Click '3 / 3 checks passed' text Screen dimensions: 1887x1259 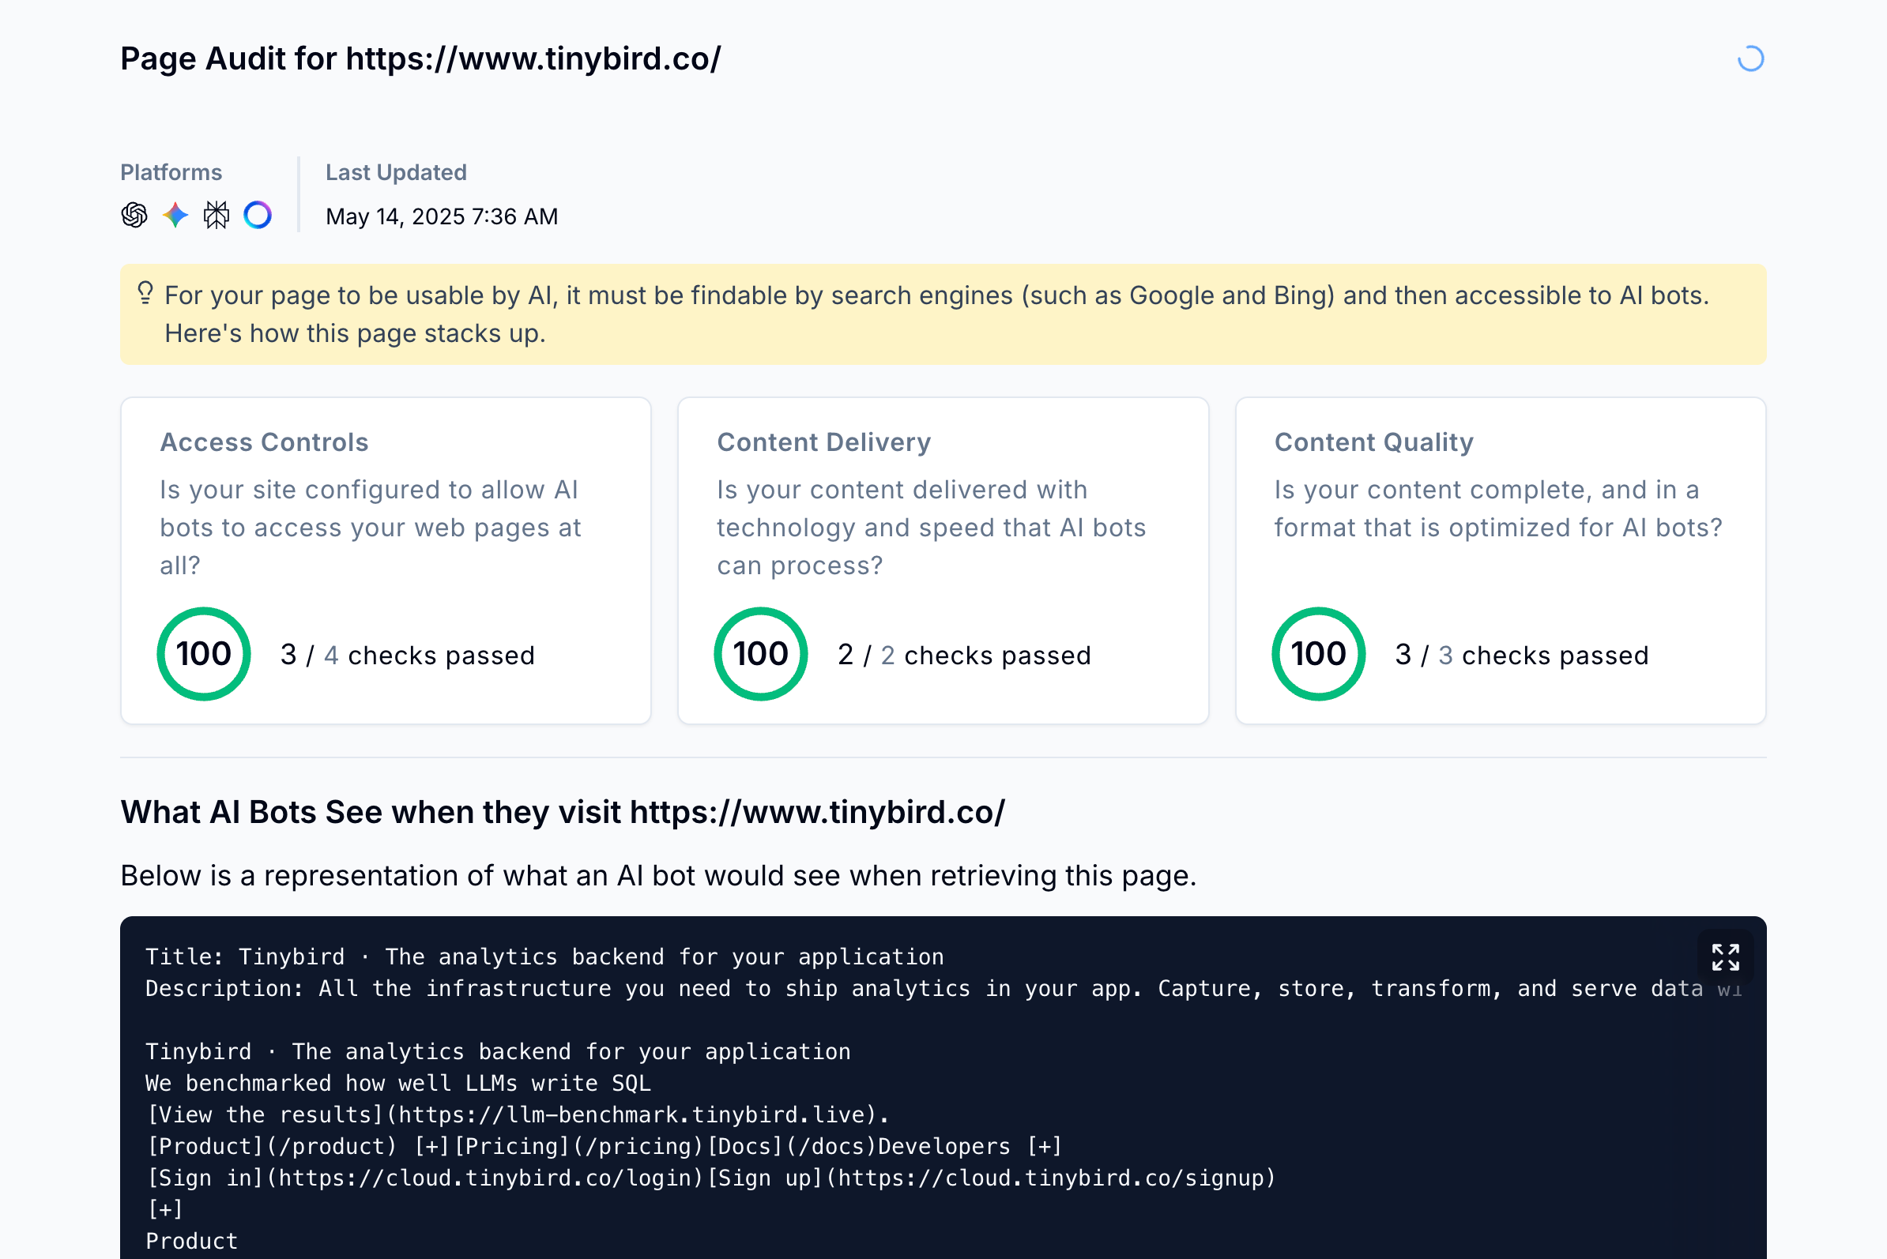(1521, 656)
